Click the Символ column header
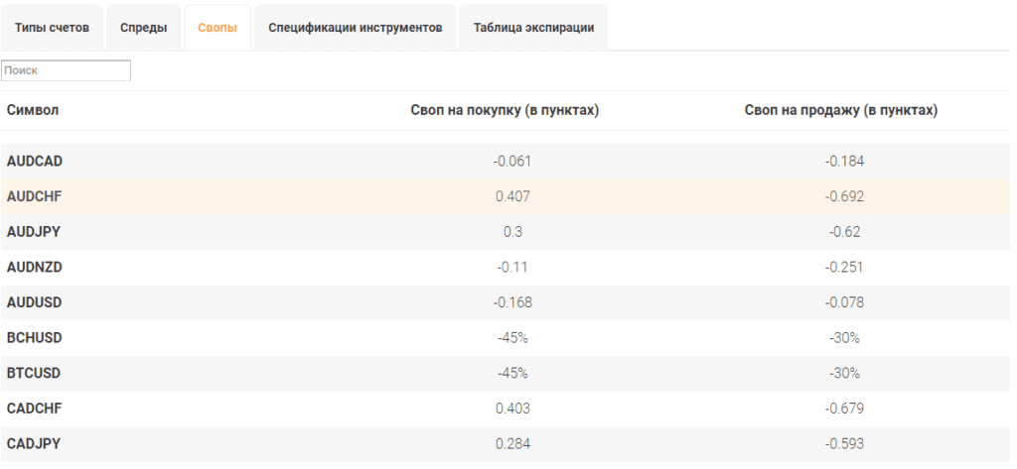1017x469 pixels. (x=33, y=110)
